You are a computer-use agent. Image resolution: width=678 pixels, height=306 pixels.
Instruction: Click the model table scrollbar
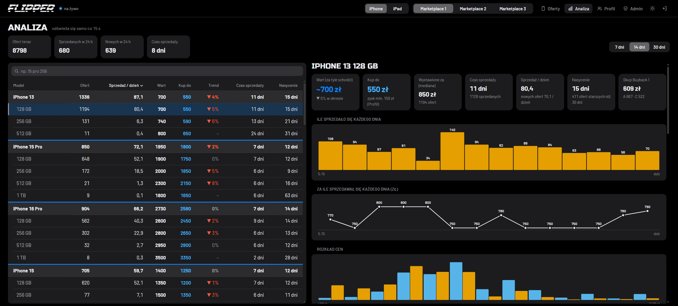coord(304,104)
